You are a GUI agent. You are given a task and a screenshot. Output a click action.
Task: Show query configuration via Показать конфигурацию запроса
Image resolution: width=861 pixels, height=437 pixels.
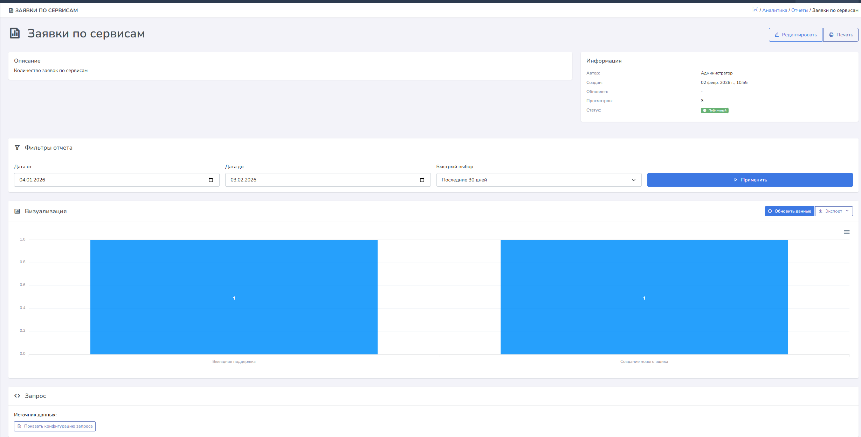[x=55, y=426]
